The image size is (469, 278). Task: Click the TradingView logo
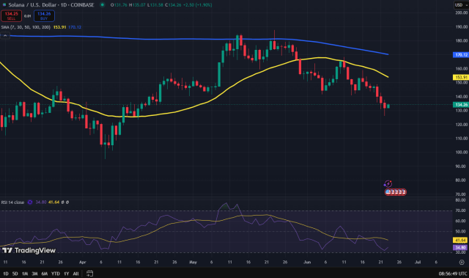pyautogui.click(x=29, y=250)
